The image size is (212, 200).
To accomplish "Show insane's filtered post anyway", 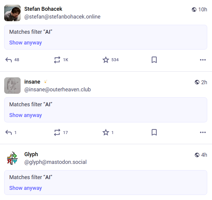I will [25, 115].
